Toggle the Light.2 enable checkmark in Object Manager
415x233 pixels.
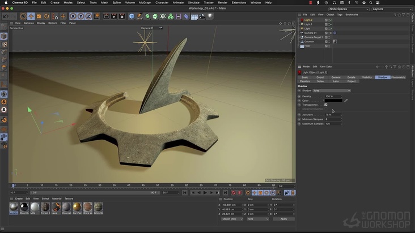pyautogui.click(x=331, y=20)
